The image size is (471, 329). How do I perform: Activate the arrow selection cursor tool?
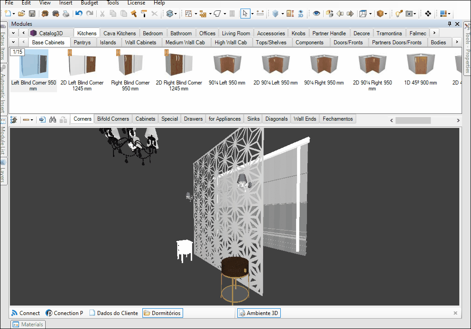pyautogui.click(x=245, y=14)
